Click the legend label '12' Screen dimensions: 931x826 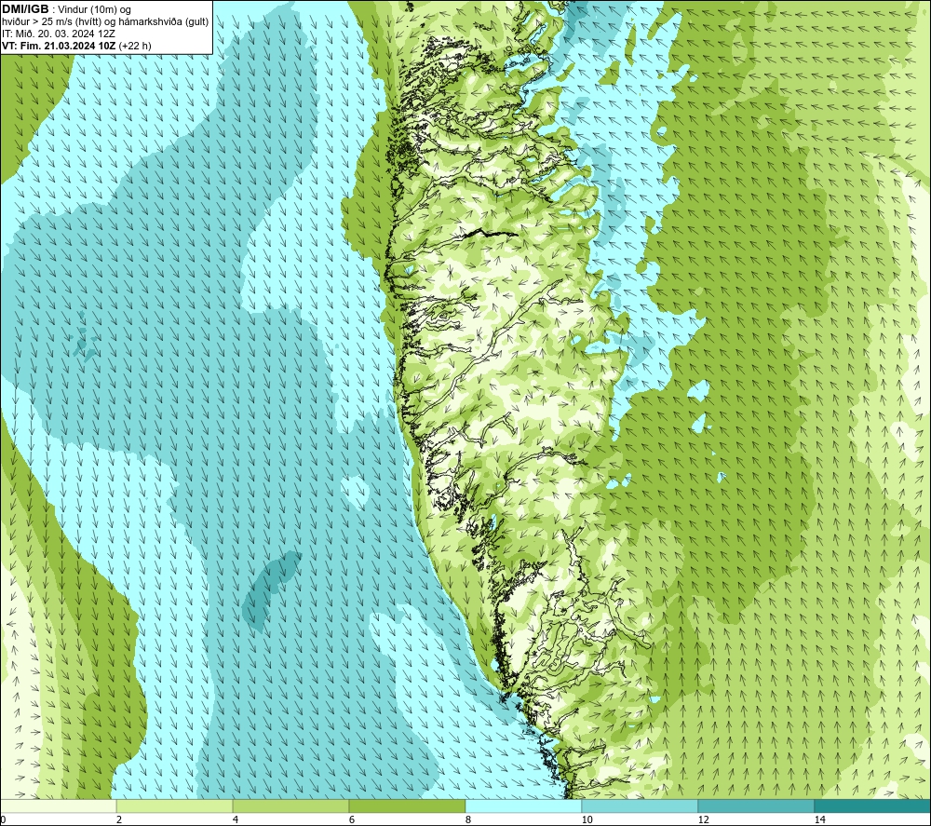point(703,820)
